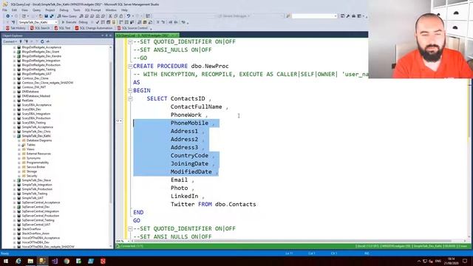Image resolution: width=473 pixels, height=266 pixels.
Task: Open SQL Search from Redgate toolbar
Action: 39,28
